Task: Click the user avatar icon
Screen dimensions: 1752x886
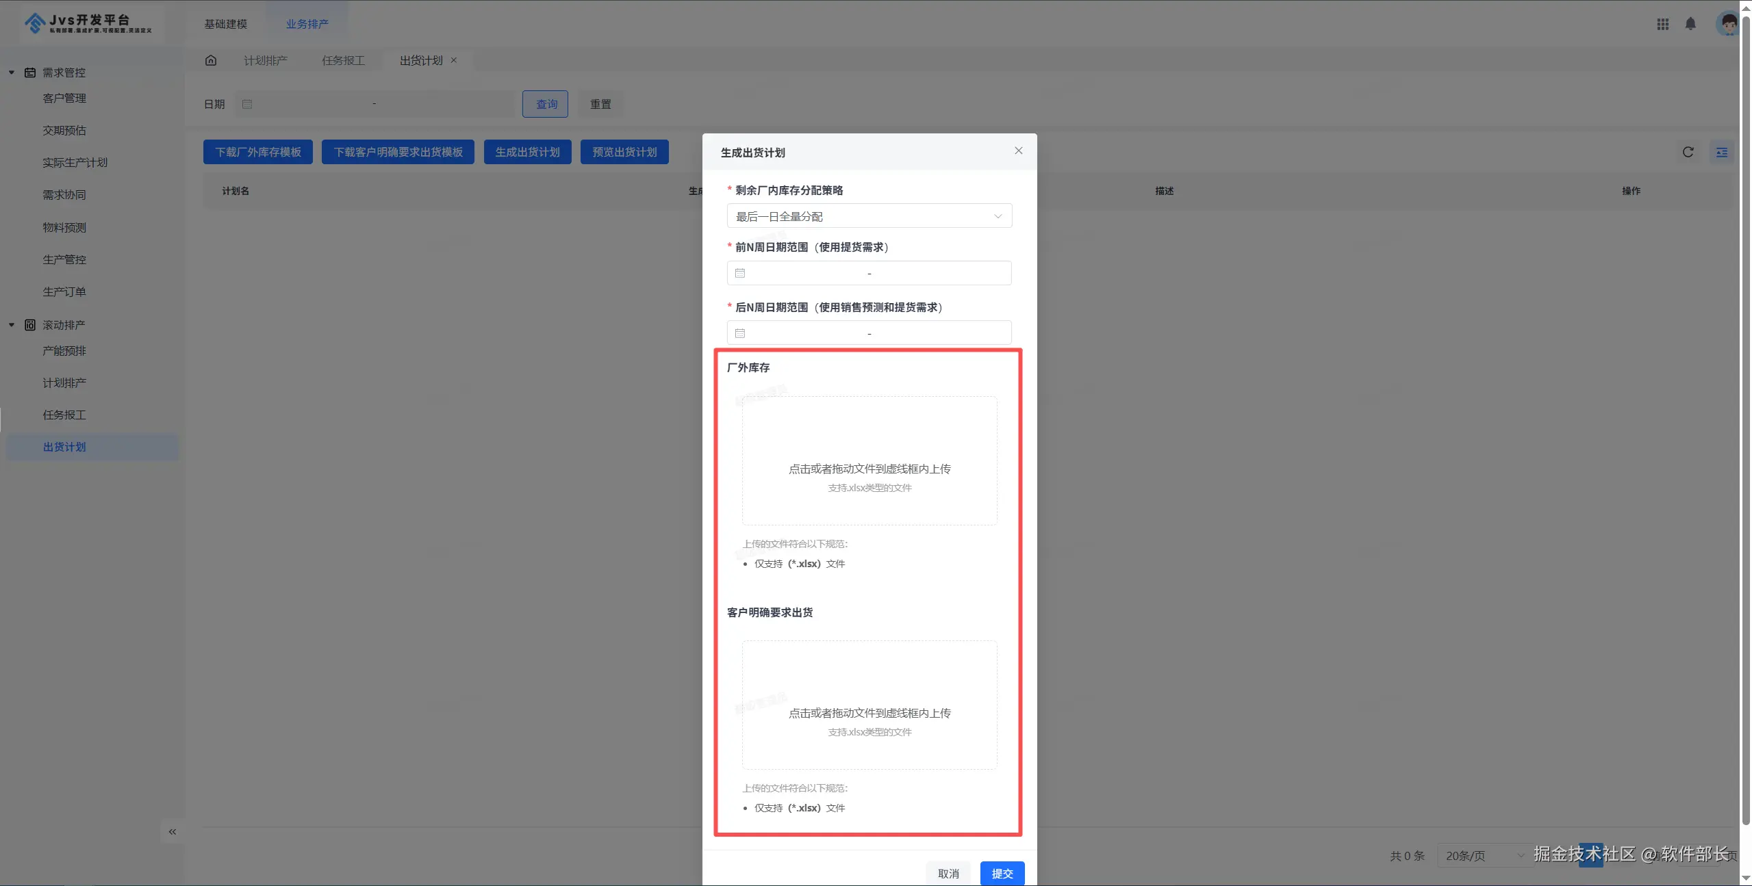Action: [x=1729, y=24]
